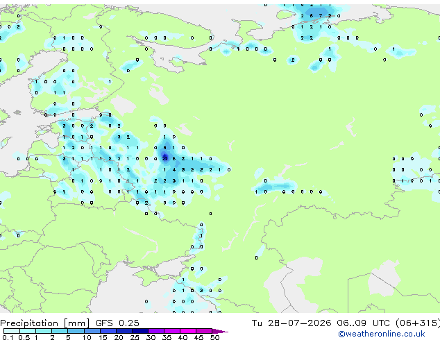Screen dimensions: 440x340
Task: Click the 06..09 UTC time label
Action: click(364, 323)
